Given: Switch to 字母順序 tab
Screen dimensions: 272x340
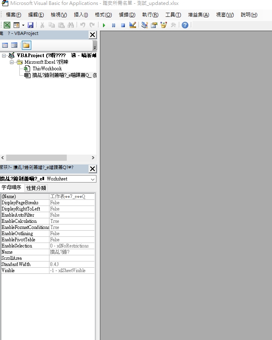Looking at the screenshot, I should pos(12,187).
